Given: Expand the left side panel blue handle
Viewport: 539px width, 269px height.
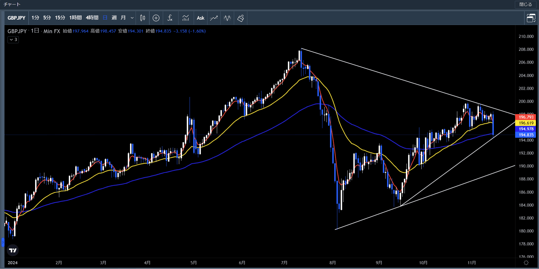Looking at the screenshot, I should tap(3, 242).
